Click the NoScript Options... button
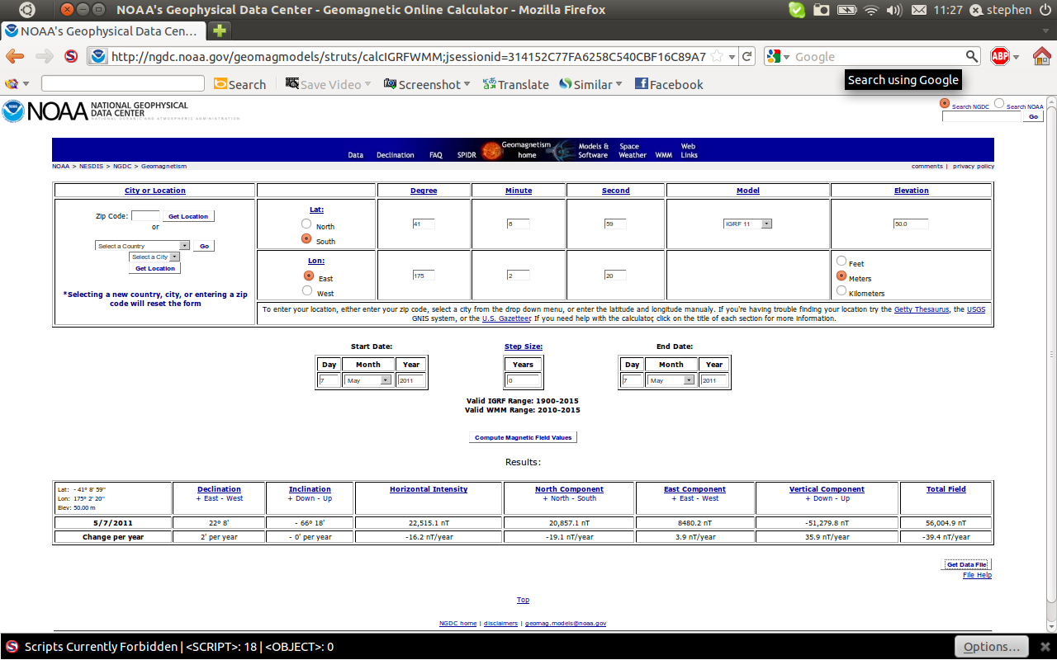 [992, 646]
